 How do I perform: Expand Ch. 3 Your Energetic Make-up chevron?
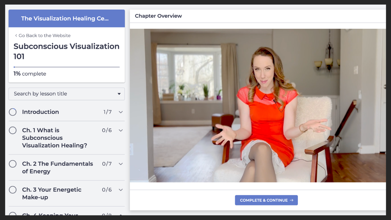[121, 190]
